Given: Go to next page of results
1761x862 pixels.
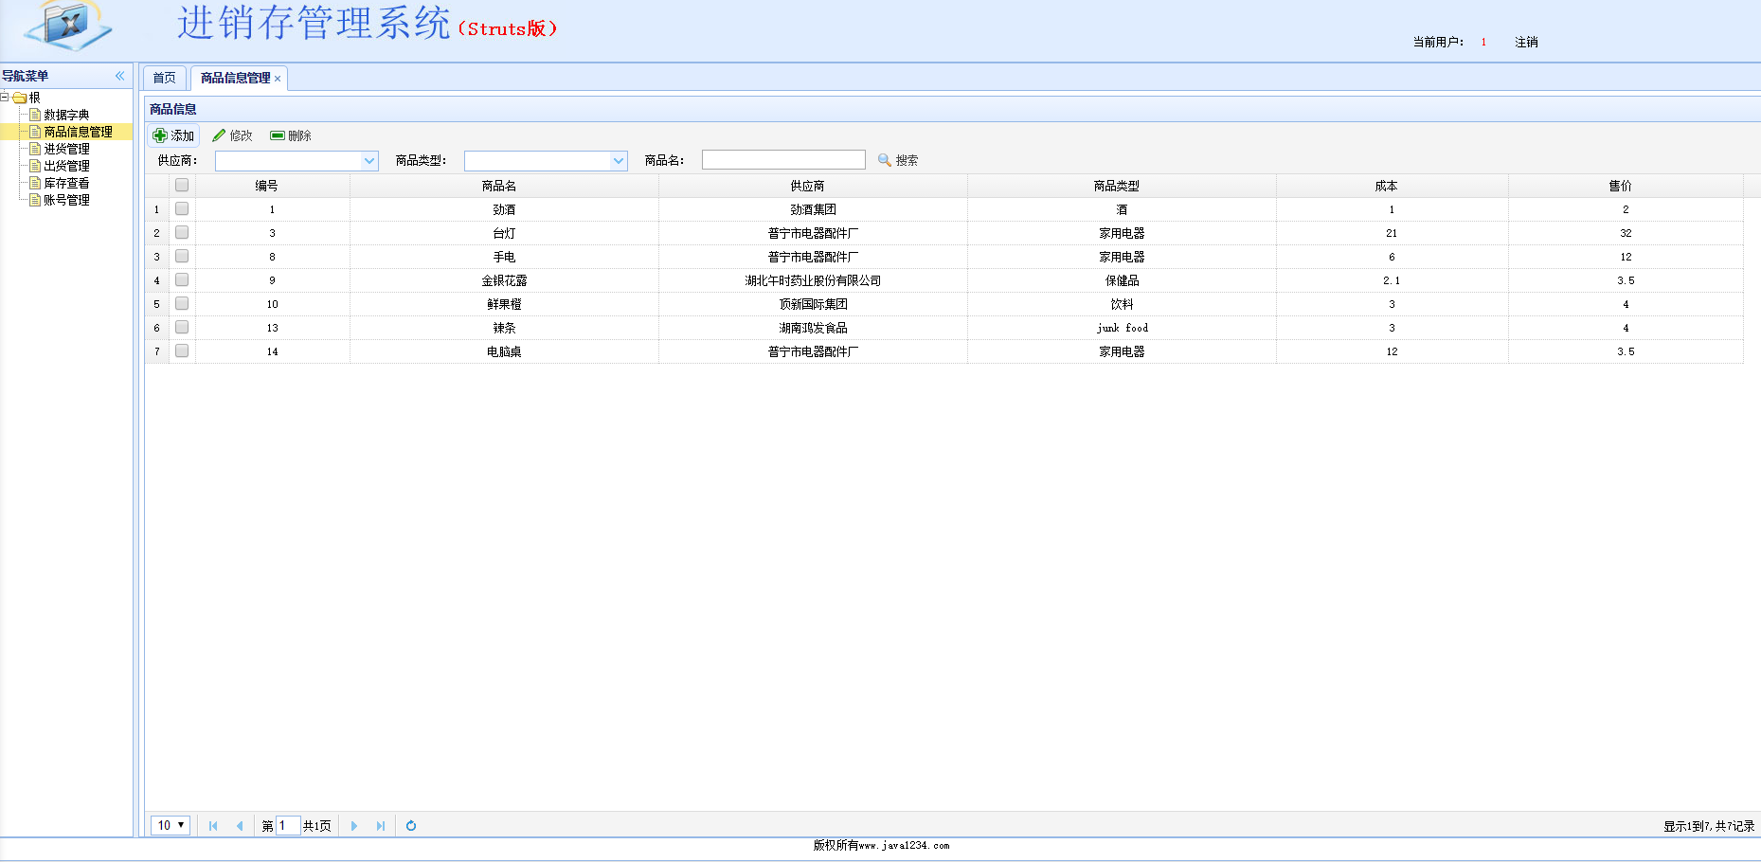Looking at the screenshot, I should (354, 826).
